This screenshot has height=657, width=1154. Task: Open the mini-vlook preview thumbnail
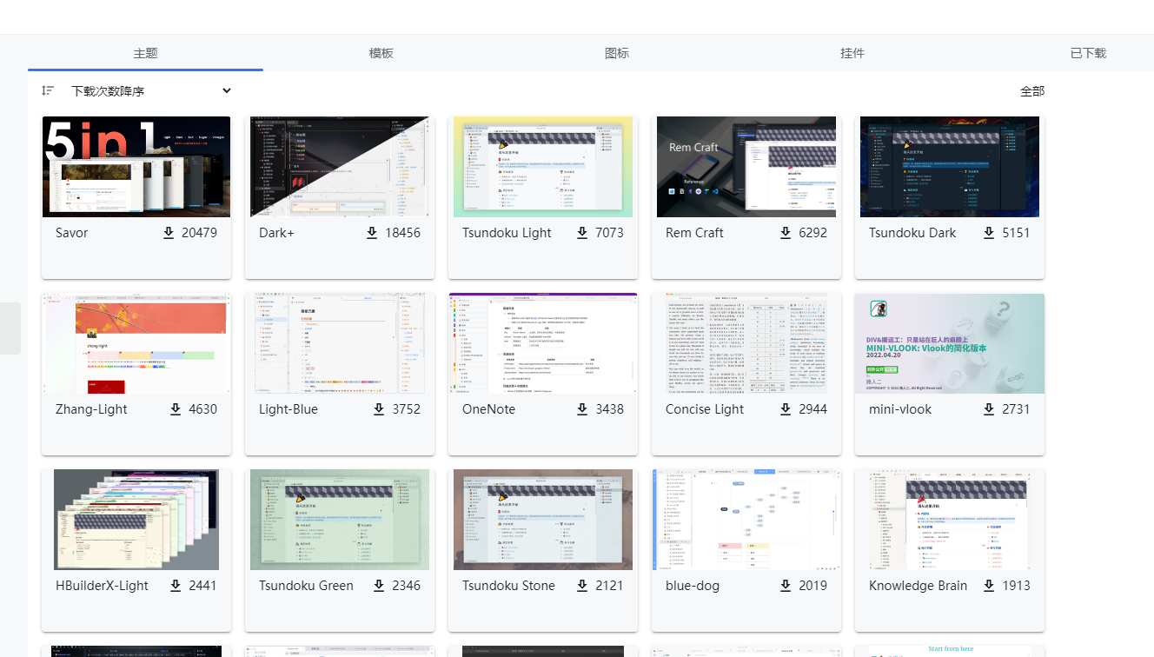[x=950, y=343]
